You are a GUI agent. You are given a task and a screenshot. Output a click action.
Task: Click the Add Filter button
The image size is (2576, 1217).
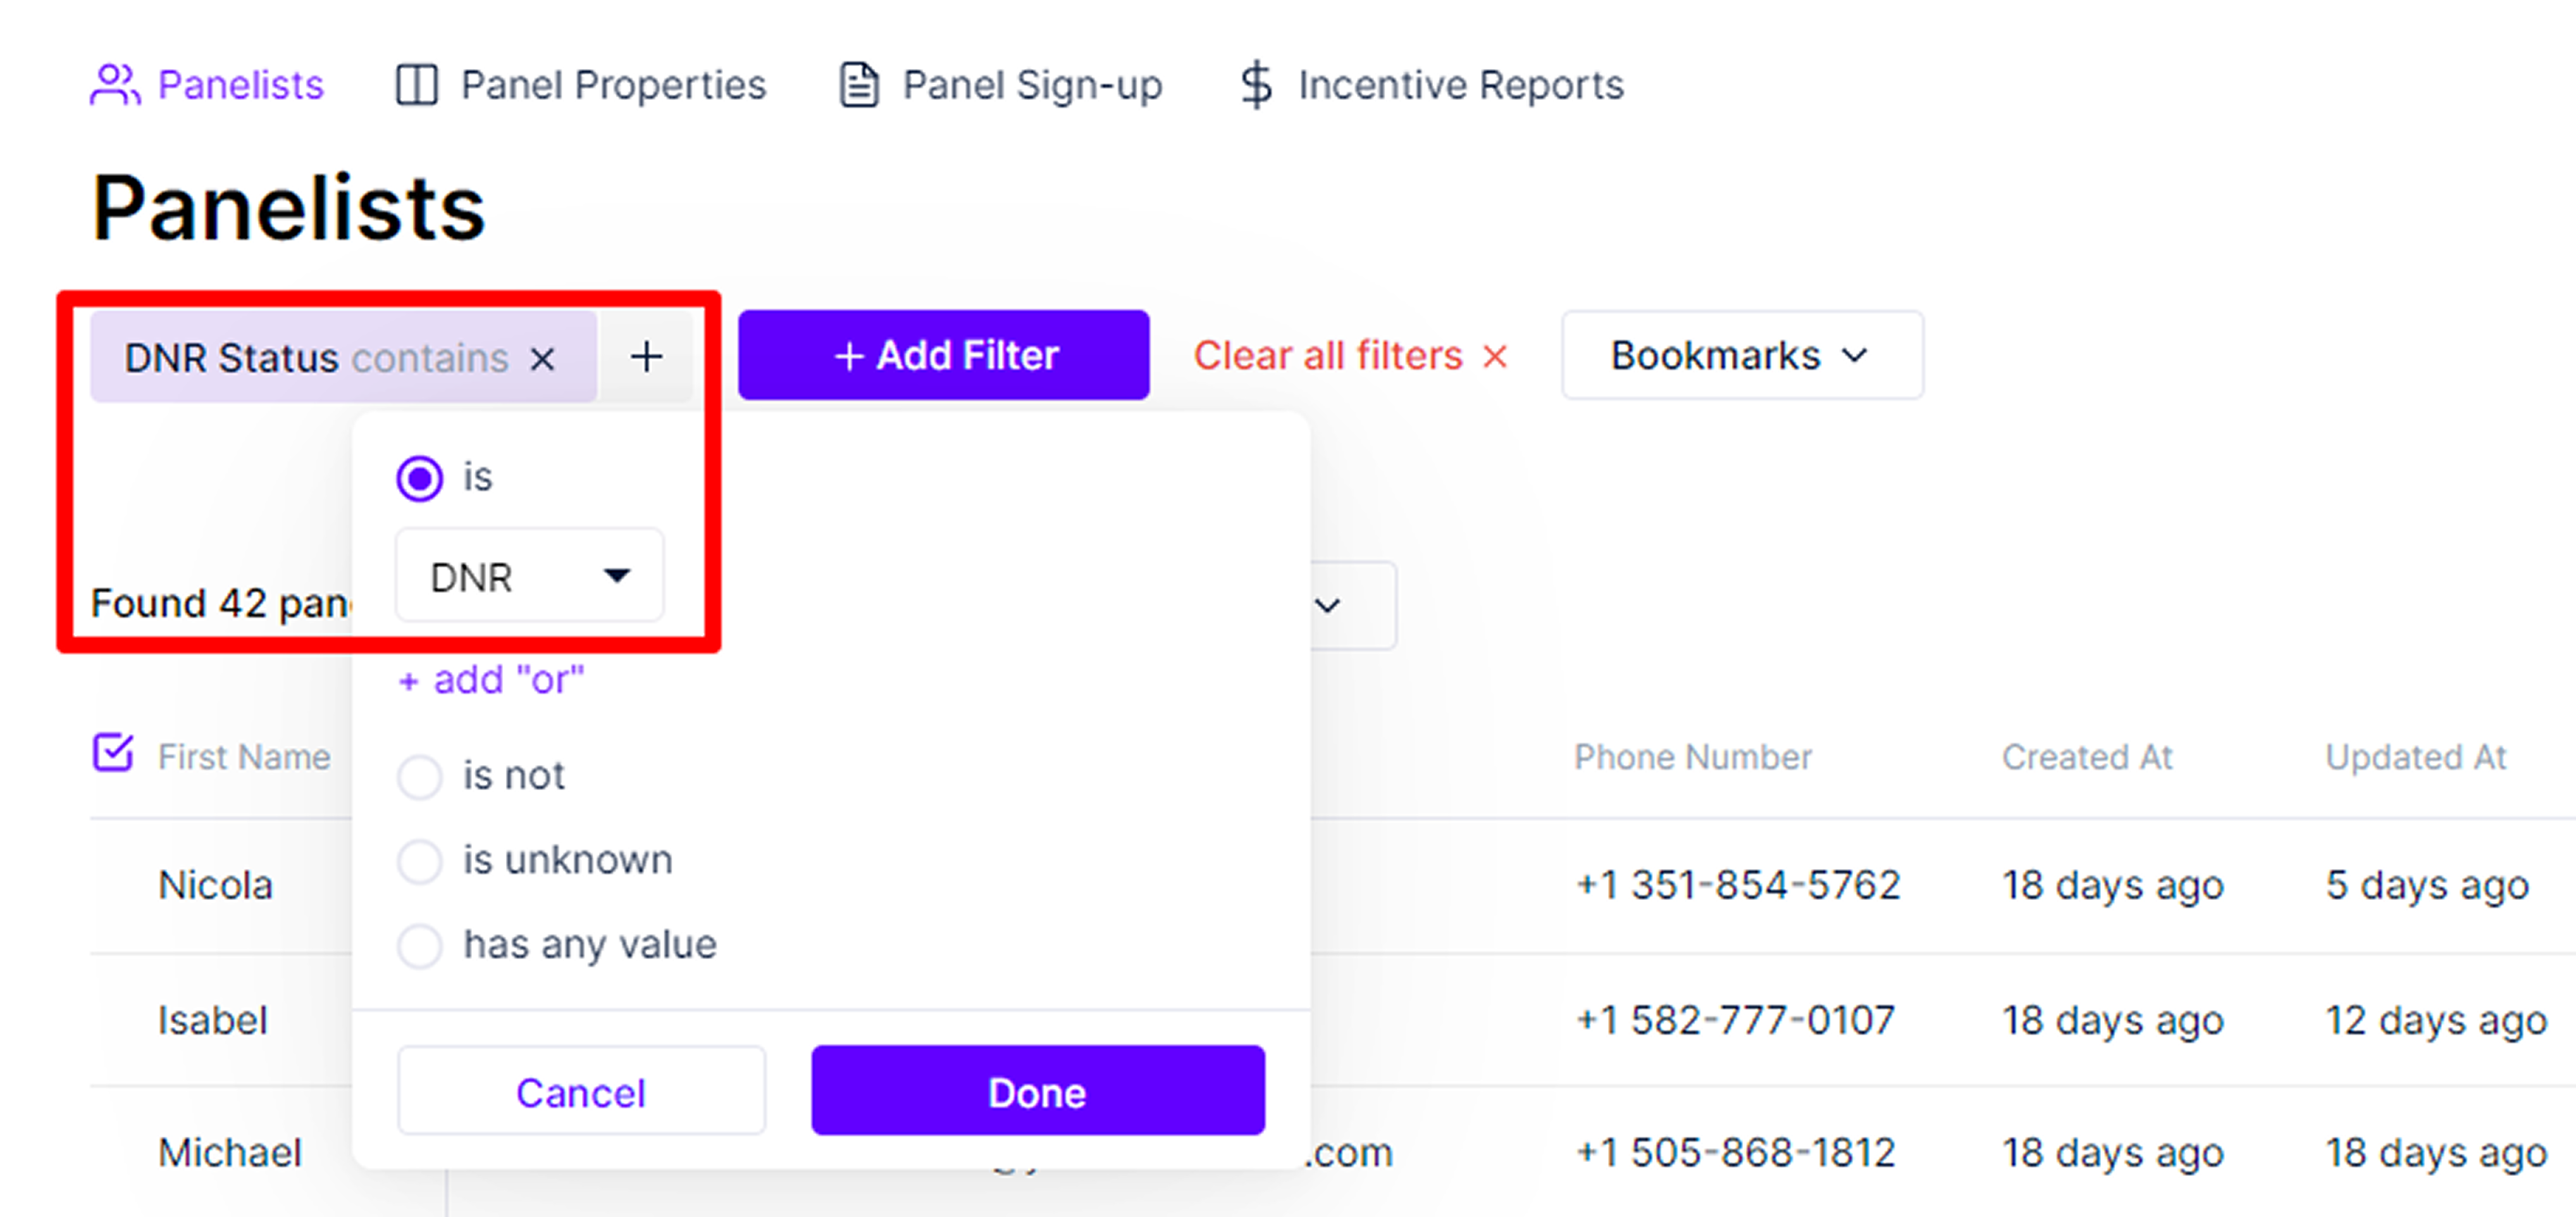coord(943,355)
